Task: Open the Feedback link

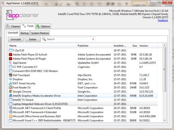Action: coord(163,20)
